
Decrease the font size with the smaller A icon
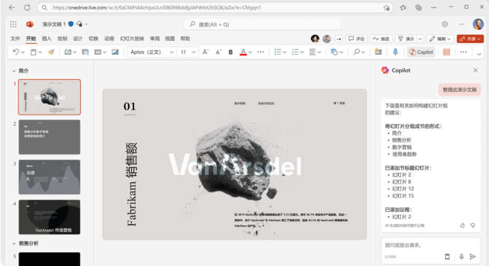[x=218, y=52]
